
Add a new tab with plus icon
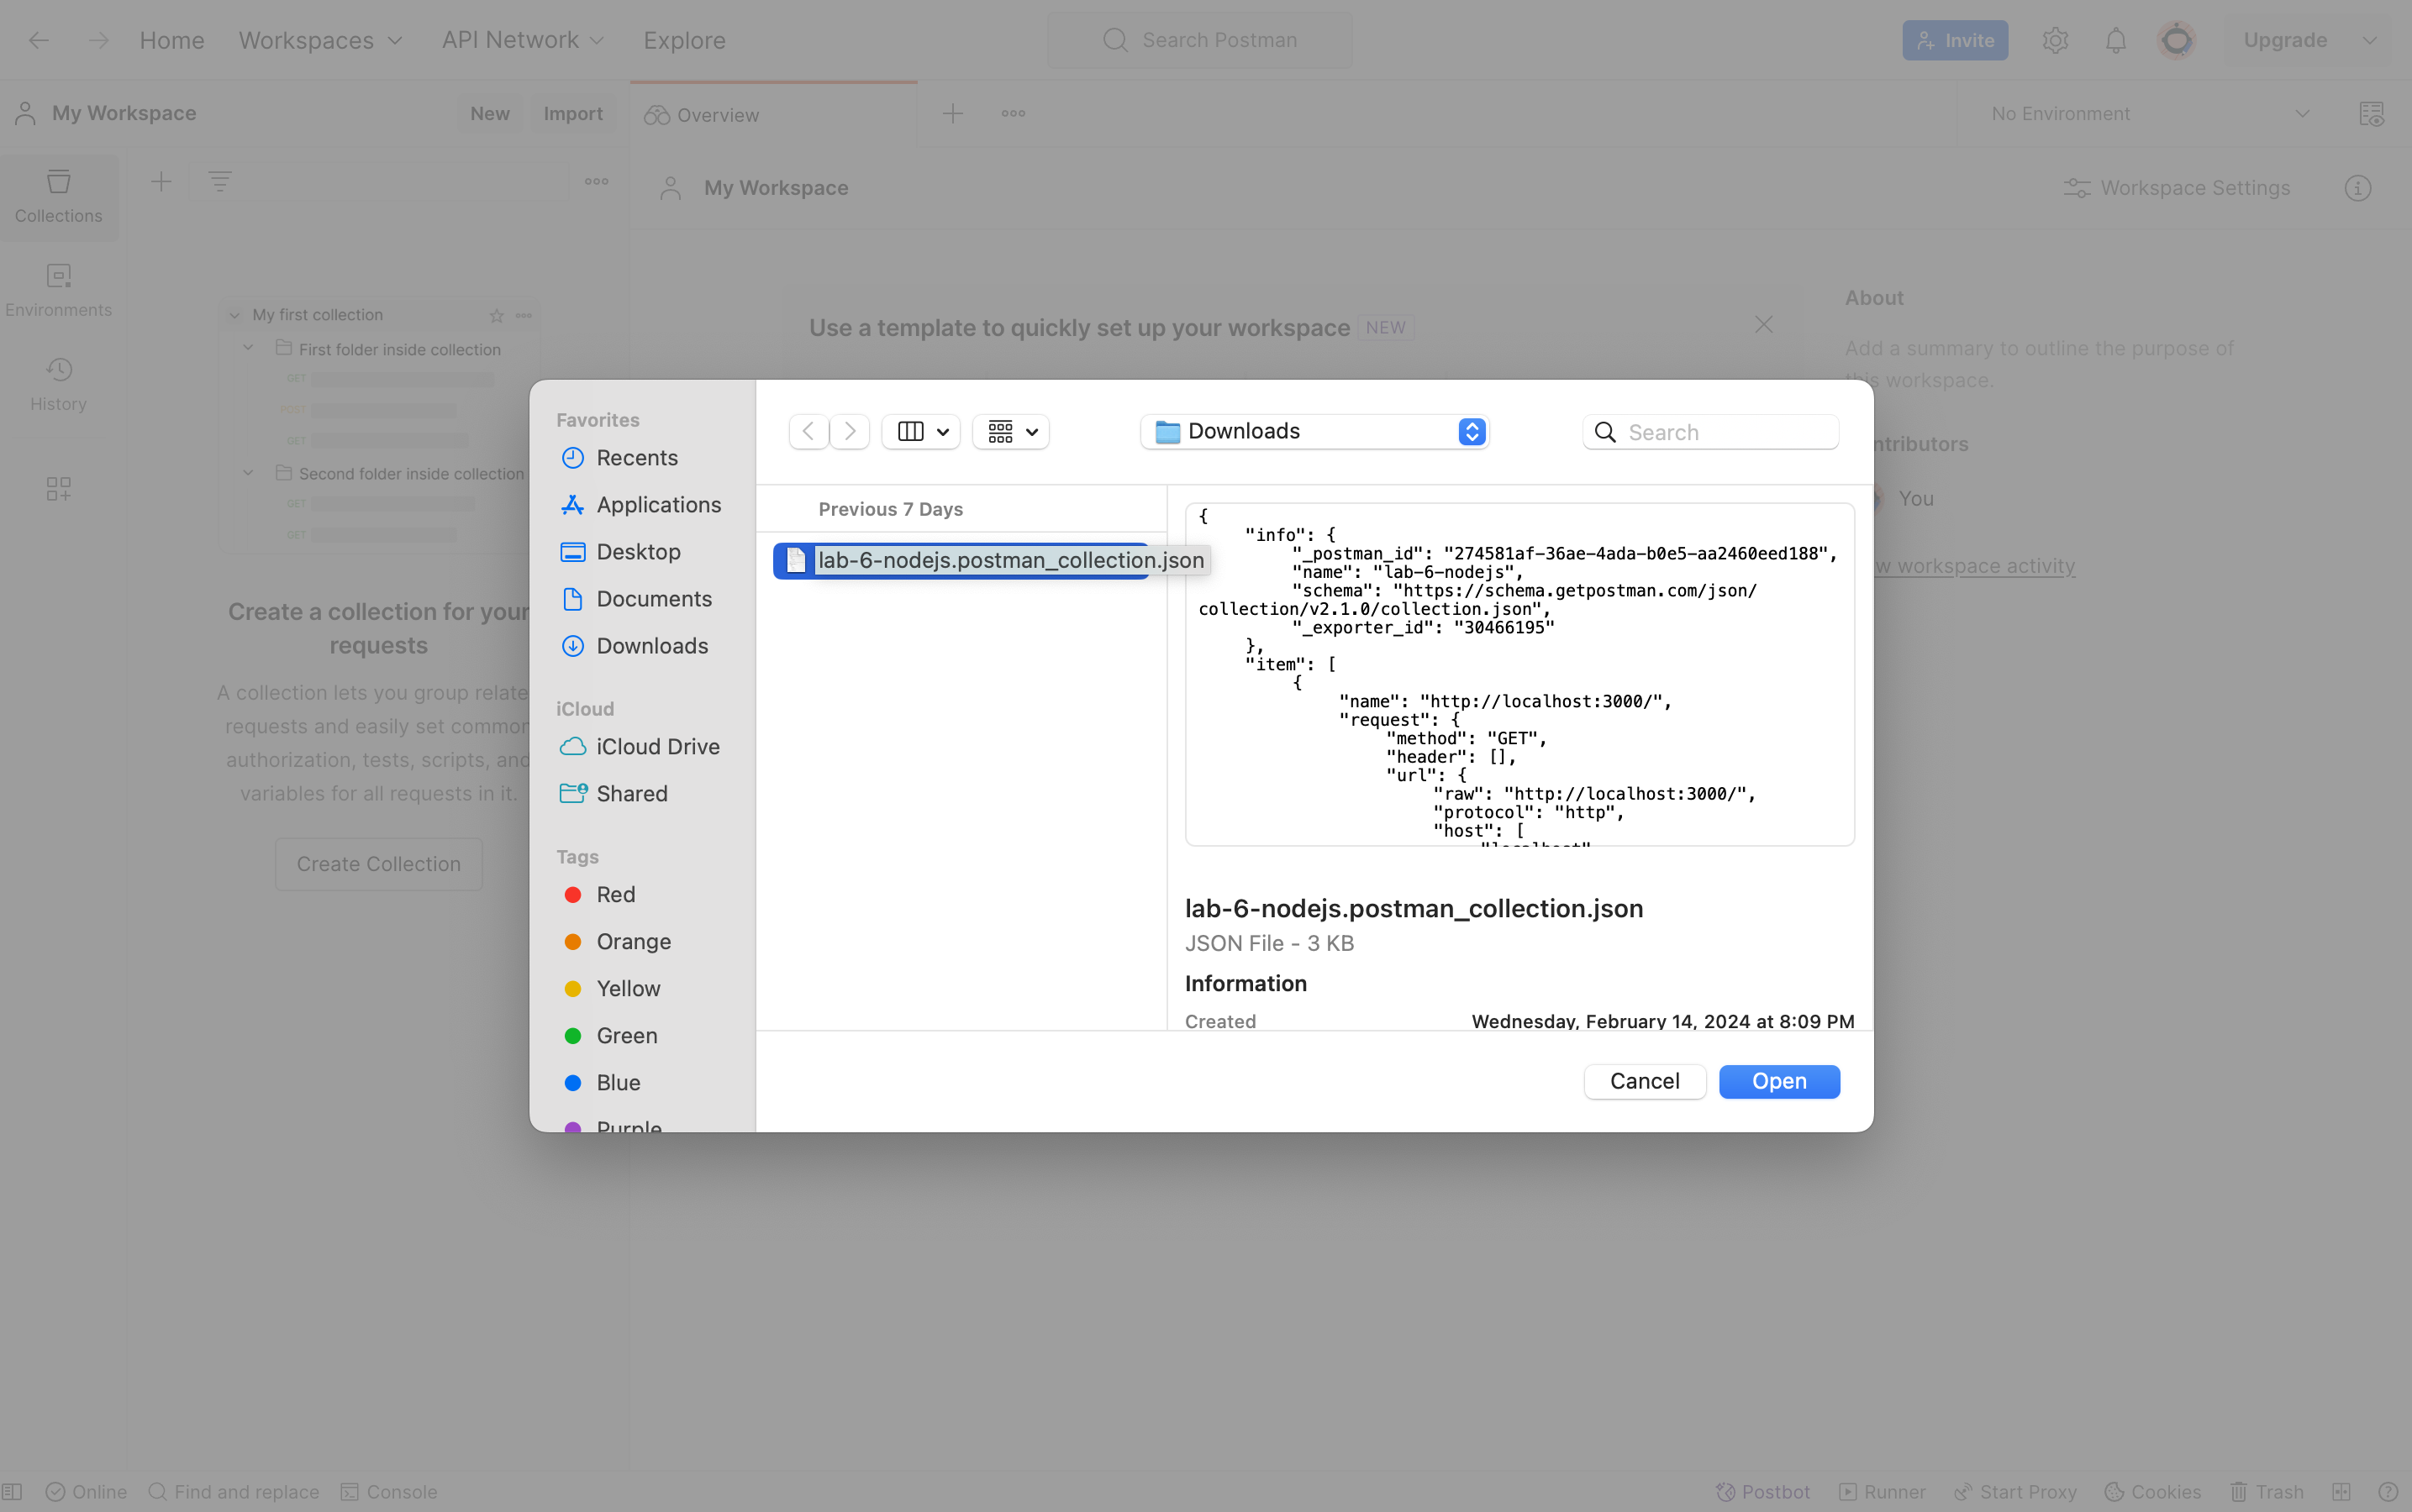point(952,113)
